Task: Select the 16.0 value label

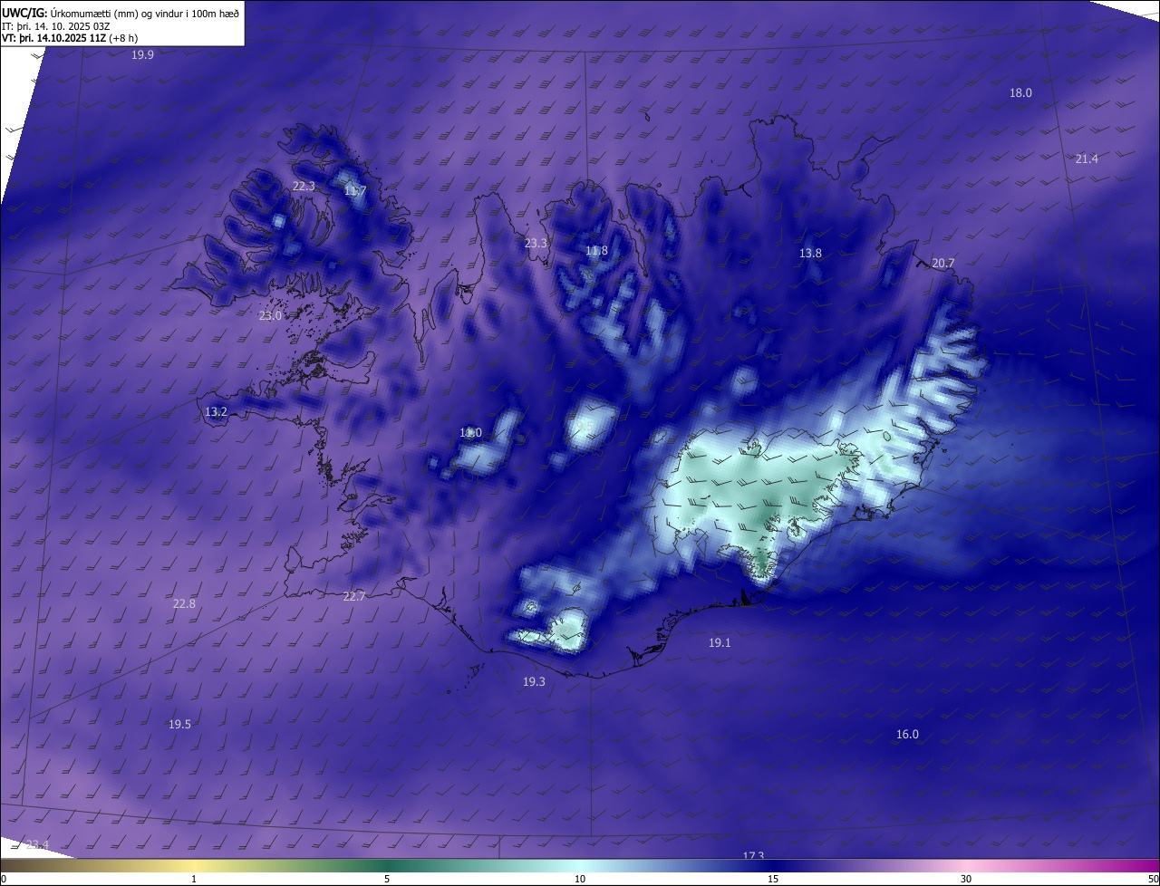Action: coord(907,735)
